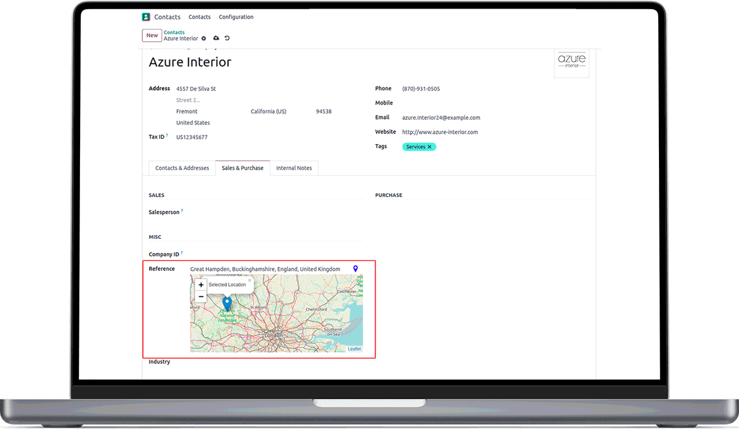The width and height of the screenshot is (739, 429).
Task: Discard changes with undo icon
Action: [227, 38]
